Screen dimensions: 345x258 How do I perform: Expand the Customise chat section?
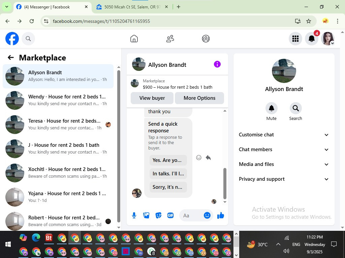[284, 135]
